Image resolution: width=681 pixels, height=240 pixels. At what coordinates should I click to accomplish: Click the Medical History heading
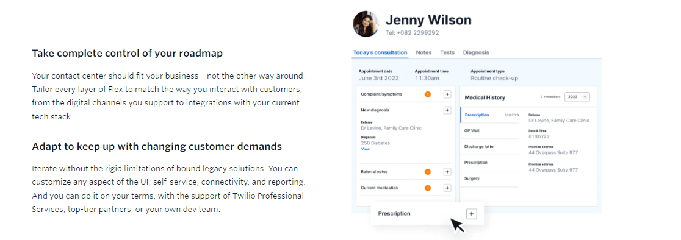(x=485, y=97)
